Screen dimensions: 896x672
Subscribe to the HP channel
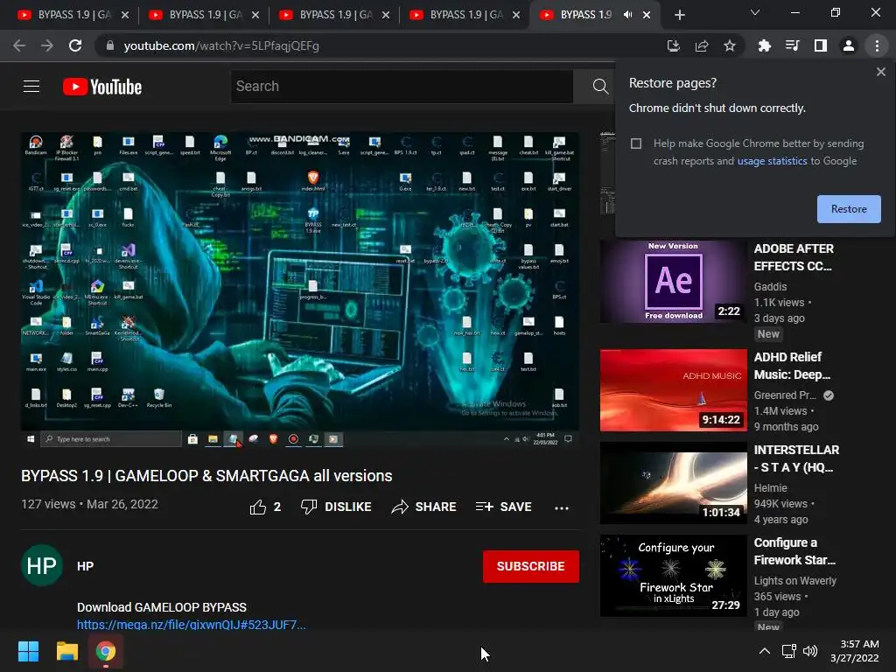click(531, 566)
